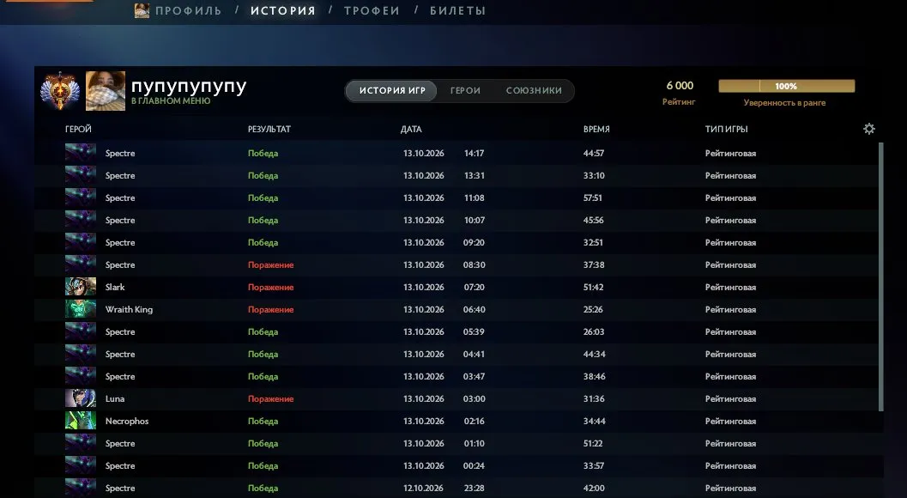Image resolution: width=907 pixels, height=498 pixels.
Task: Click Поражение in the Luna row
Action: point(270,398)
